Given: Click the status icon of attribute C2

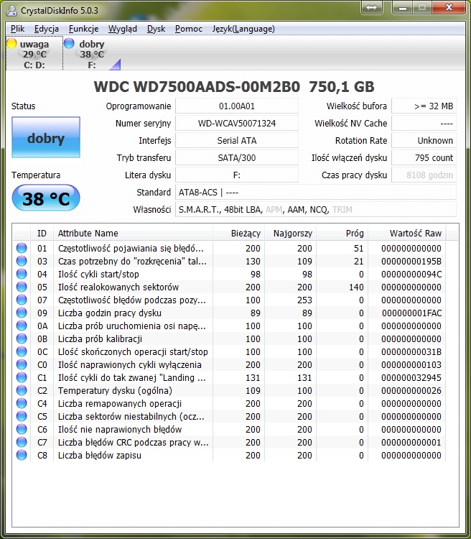Looking at the screenshot, I should [22, 390].
